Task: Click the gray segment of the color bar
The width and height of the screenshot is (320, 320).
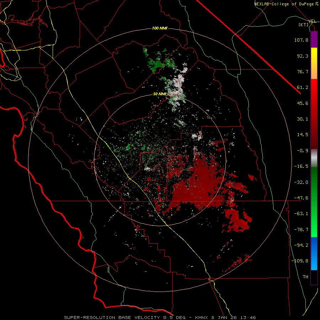Action: click(314, 158)
